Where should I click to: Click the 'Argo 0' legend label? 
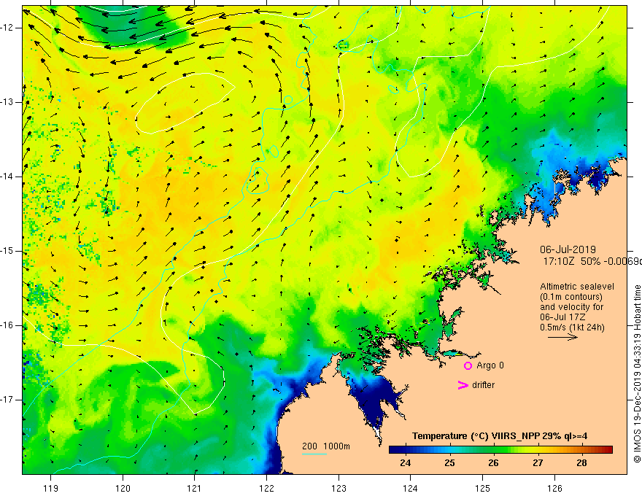(490, 365)
